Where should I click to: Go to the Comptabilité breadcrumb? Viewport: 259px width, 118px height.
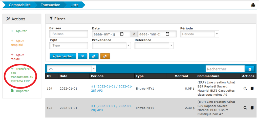(20, 5)
